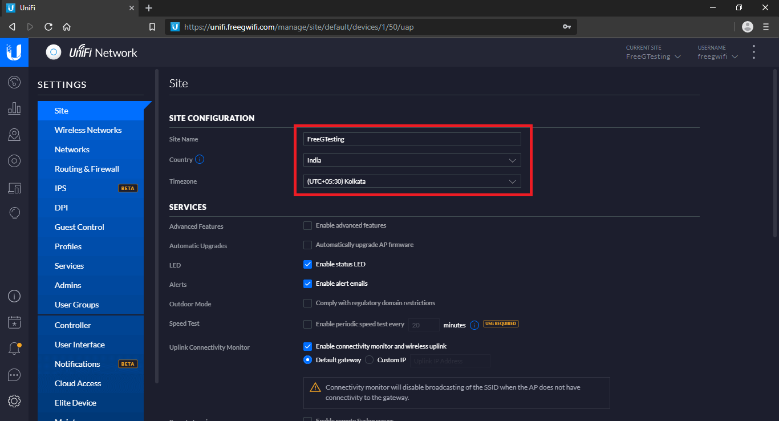Open Controller settings
The height and width of the screenshot is (421, 779).
[x=91, y=325]
